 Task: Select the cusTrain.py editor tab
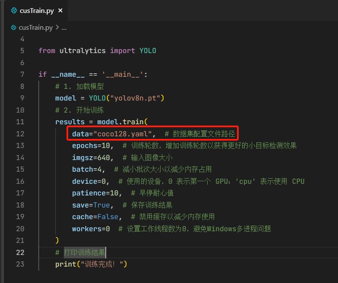(x=37, y=10)
